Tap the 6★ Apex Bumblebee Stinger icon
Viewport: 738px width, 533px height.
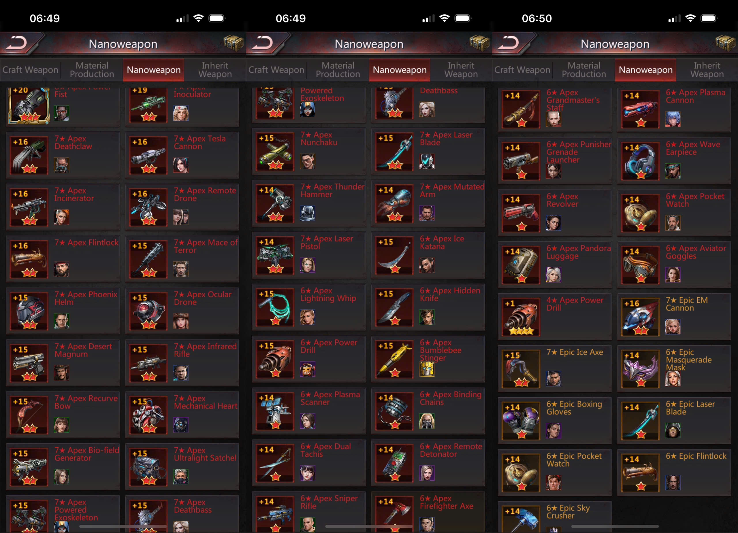pos(394,359)
